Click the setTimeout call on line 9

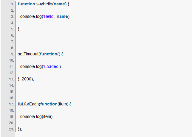(x=28, y=54)
